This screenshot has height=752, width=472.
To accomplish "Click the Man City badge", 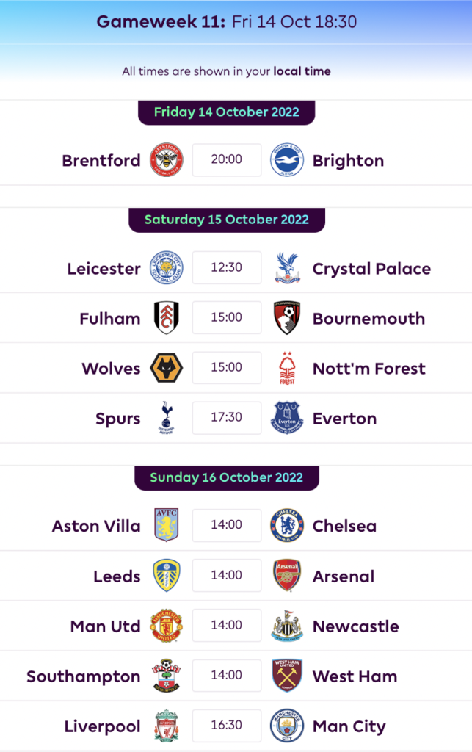I will [286, 725].
